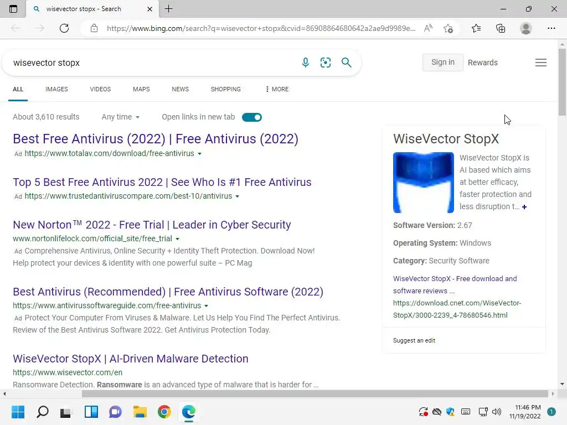The height and width of the screenshot is (425, 567).
Task: Click the browser Refresh icon
Action: (x=64, y=28)
